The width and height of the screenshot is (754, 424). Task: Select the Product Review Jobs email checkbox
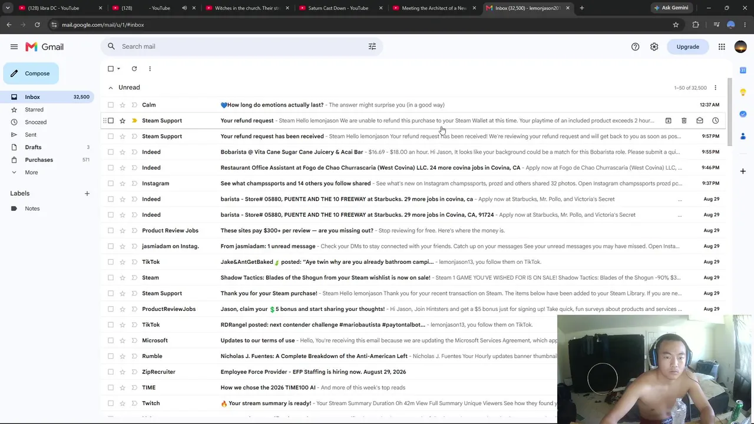pos(111,230)
